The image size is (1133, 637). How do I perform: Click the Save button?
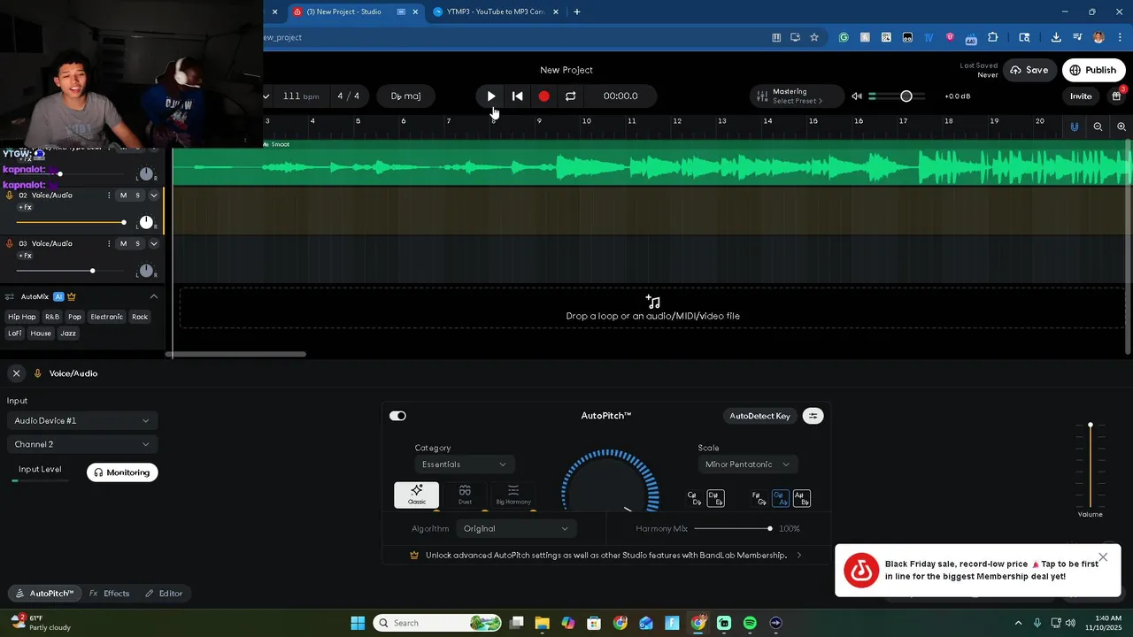coord(1029,70)
